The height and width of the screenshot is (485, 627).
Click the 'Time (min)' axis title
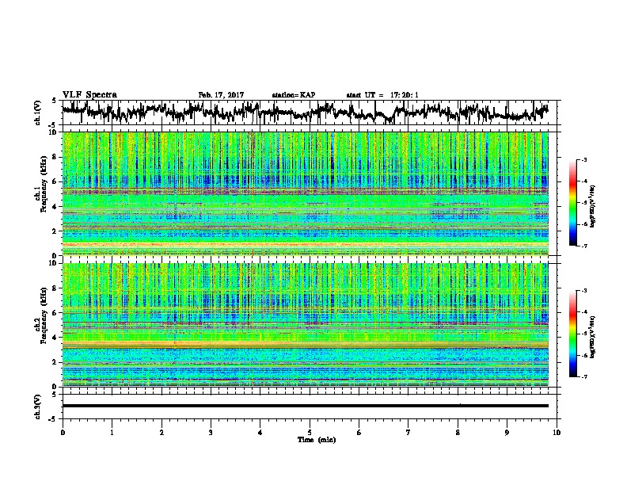coord(317,440)
